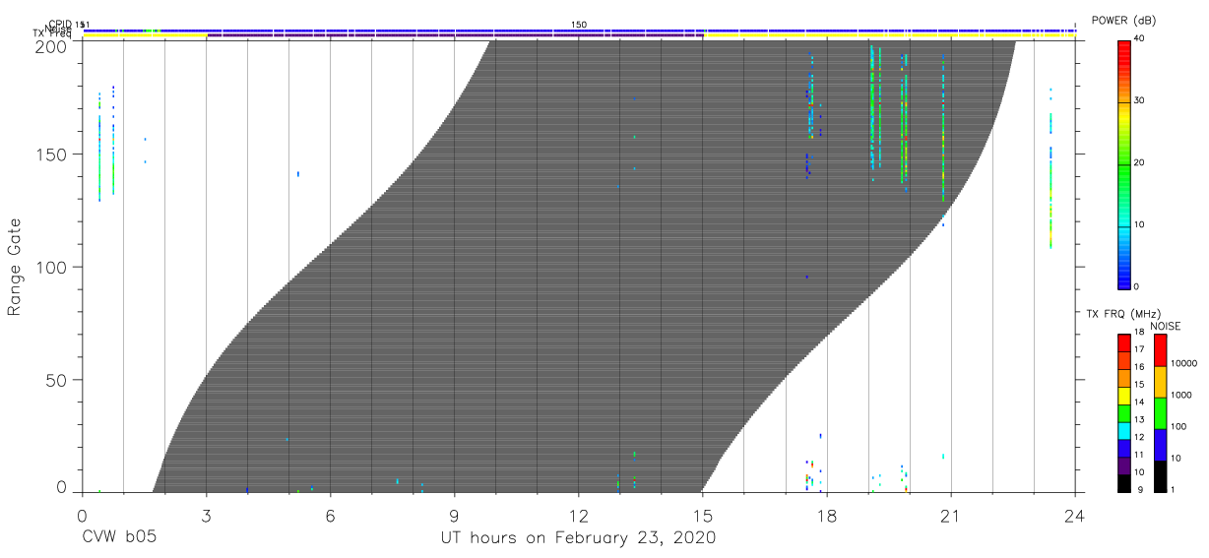The width and height of the screenshot is (1209, 558).
Task: Click the NOISE legend label
Action: 1165,326
